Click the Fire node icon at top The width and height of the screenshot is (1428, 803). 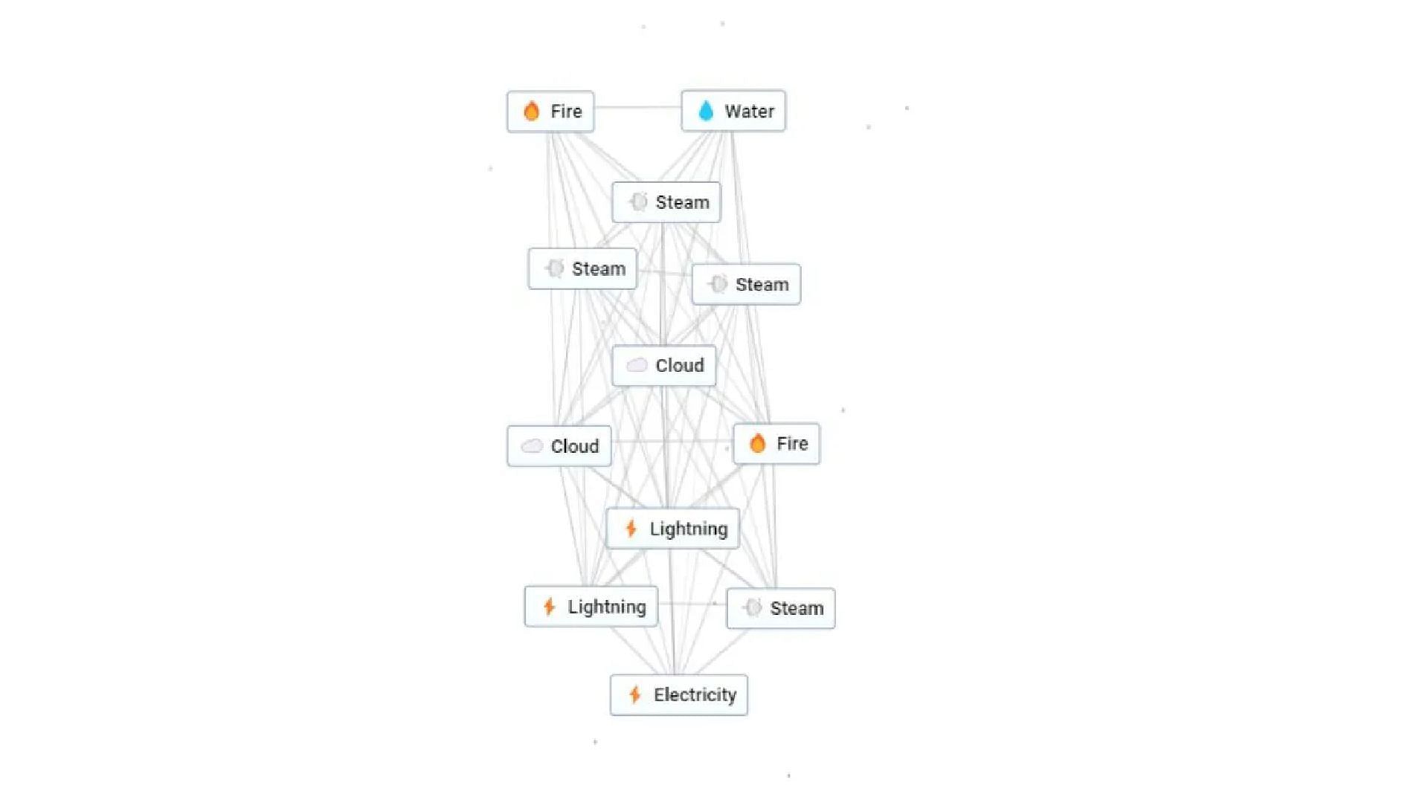pos(529,111)
